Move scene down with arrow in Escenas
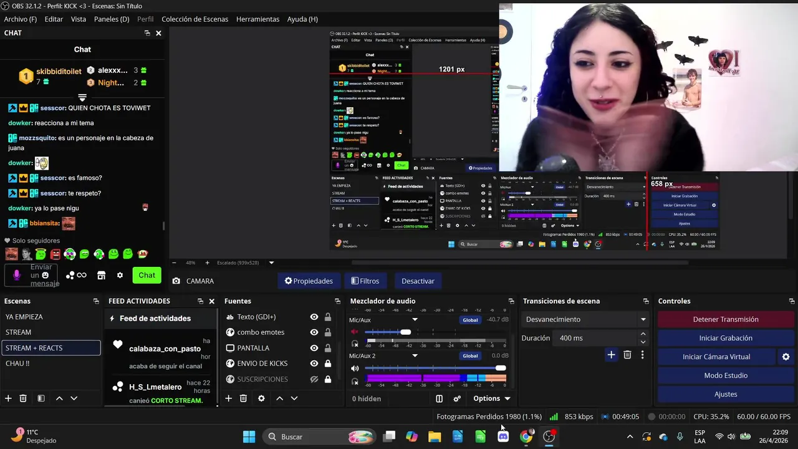 (x=74, y=398)
